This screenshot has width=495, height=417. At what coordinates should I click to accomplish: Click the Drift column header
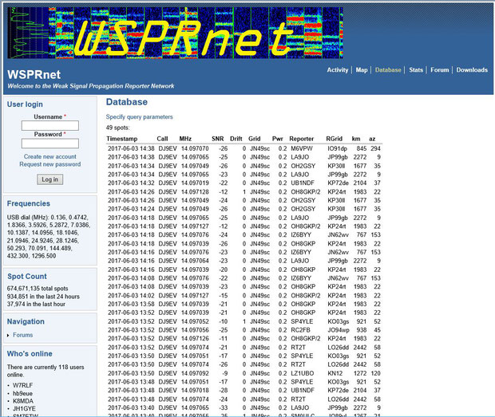(x=236, y=139)
